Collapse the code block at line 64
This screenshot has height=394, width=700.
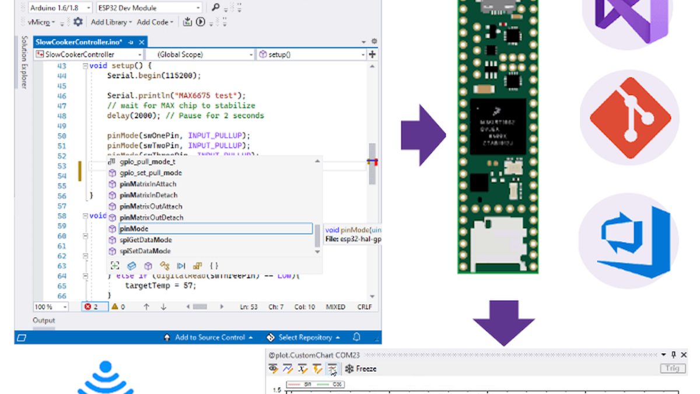pos(85,276)
